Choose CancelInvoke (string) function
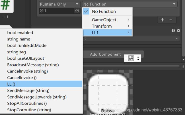 click(x=41, y=71)
